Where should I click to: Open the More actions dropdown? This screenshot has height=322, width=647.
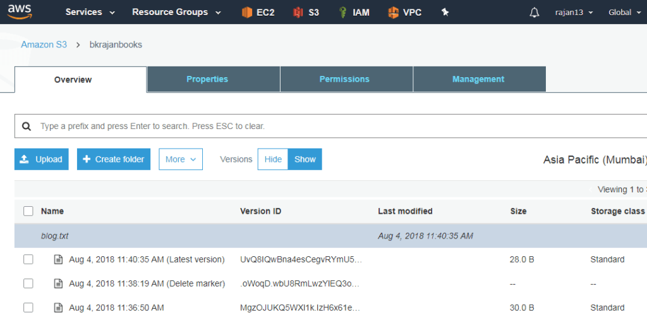point(181,159)
